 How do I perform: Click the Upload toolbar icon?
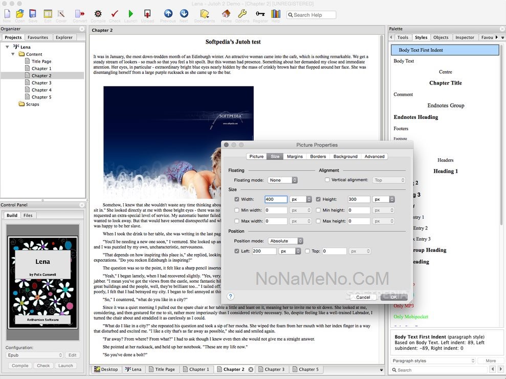(x=147, y=14)
